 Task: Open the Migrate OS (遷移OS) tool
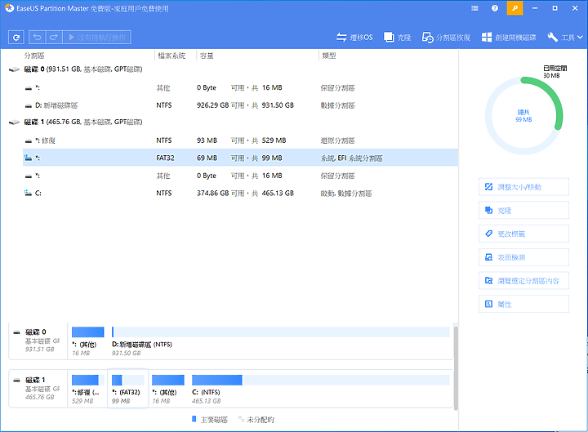pyautogui.click(x=354, y=37)
